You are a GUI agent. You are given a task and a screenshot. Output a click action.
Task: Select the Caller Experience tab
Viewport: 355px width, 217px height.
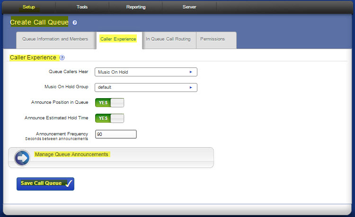click(119, 40)
